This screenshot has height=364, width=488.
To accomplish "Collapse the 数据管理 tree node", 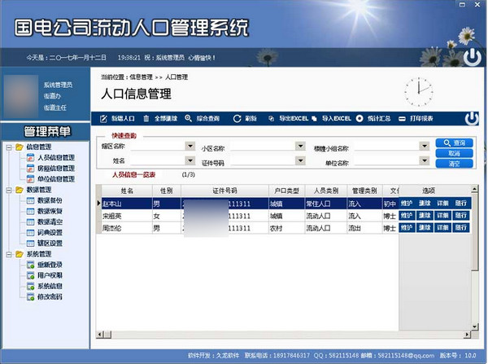I will [8, 190].
